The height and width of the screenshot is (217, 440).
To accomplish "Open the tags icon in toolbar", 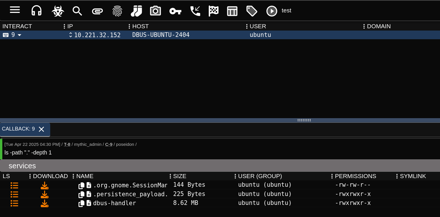I will pyautogui.click(x=251, y=11).
